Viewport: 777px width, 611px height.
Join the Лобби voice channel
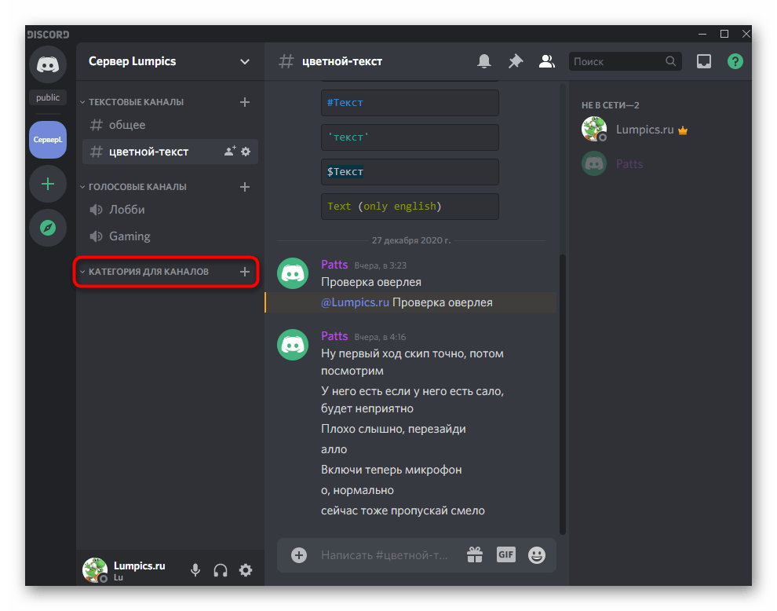tap(170, 210)
